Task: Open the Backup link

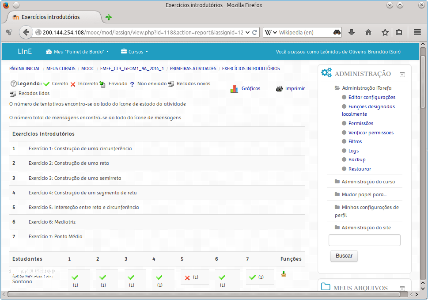Action: pos(357,159)
